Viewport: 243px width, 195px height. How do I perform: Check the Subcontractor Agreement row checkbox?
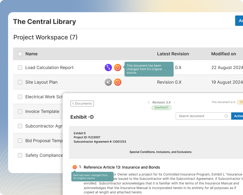[20, 126]
